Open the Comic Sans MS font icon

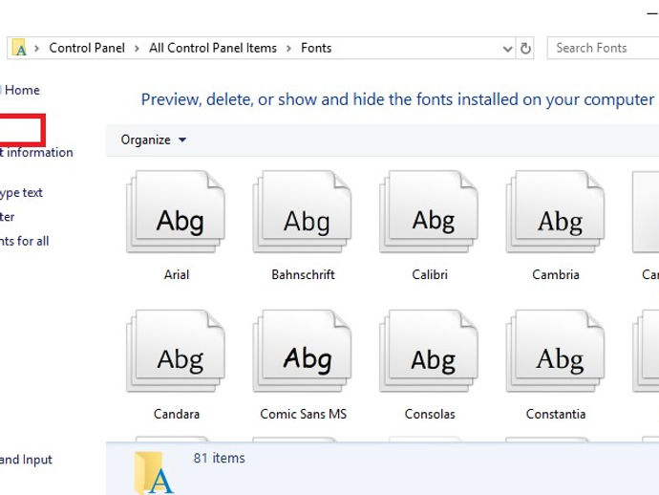click(x=302, y=351)
